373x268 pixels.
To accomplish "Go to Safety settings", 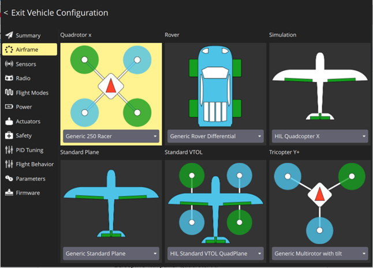I will point(29,135).
